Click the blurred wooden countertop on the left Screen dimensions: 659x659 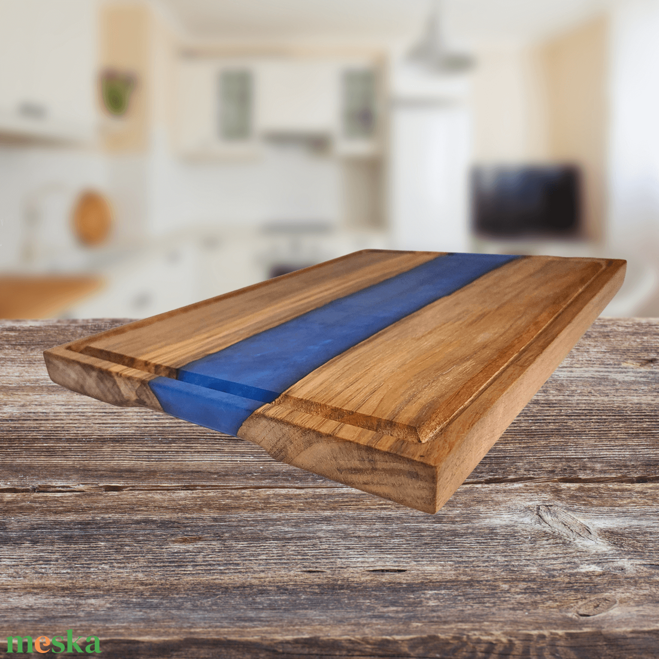tap(42, 294)
